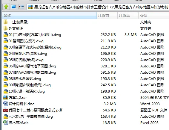Click the archive icon in address bar
The image size is (169, 130).
click(31, 7)
